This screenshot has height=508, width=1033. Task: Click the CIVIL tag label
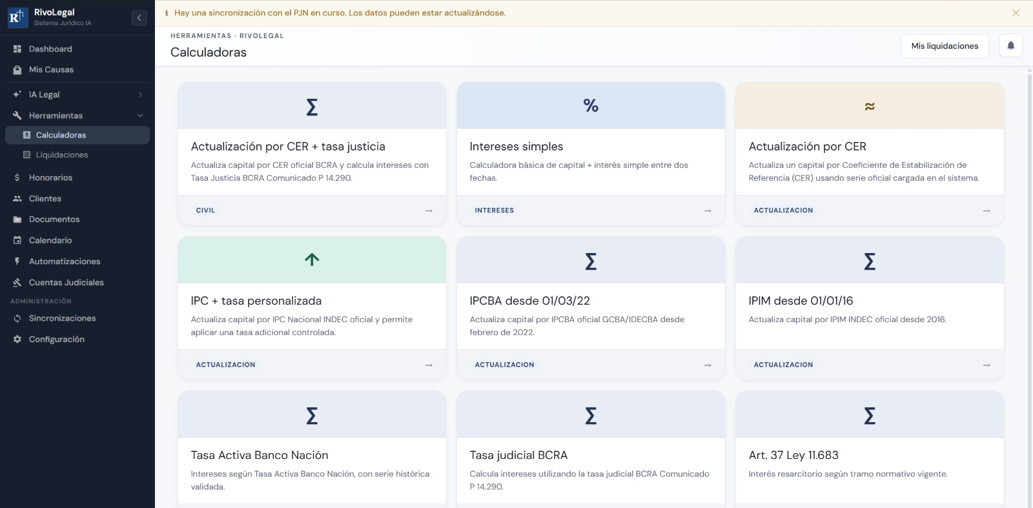tap(205, 210)
